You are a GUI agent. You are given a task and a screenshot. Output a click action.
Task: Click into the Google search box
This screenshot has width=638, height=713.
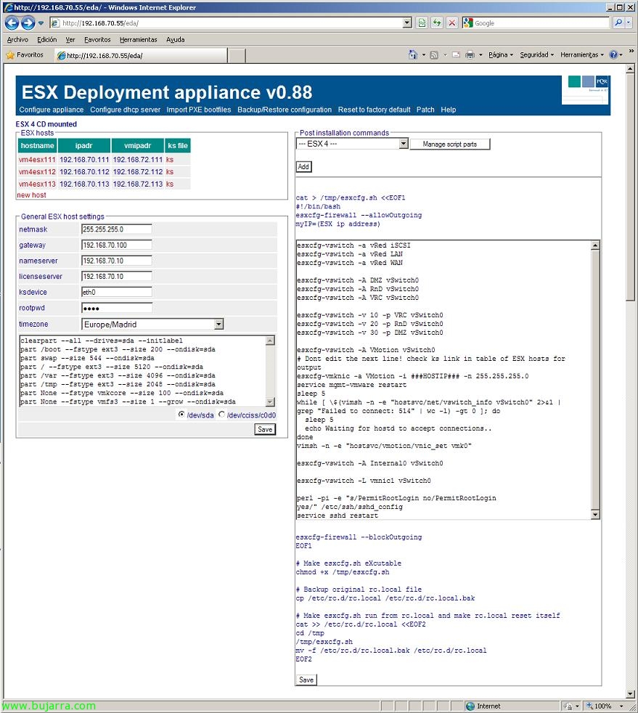541,23
